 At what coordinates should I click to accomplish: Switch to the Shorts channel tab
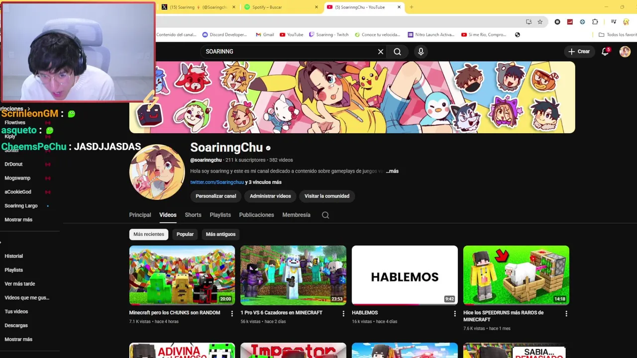click(x=193, y=215)
